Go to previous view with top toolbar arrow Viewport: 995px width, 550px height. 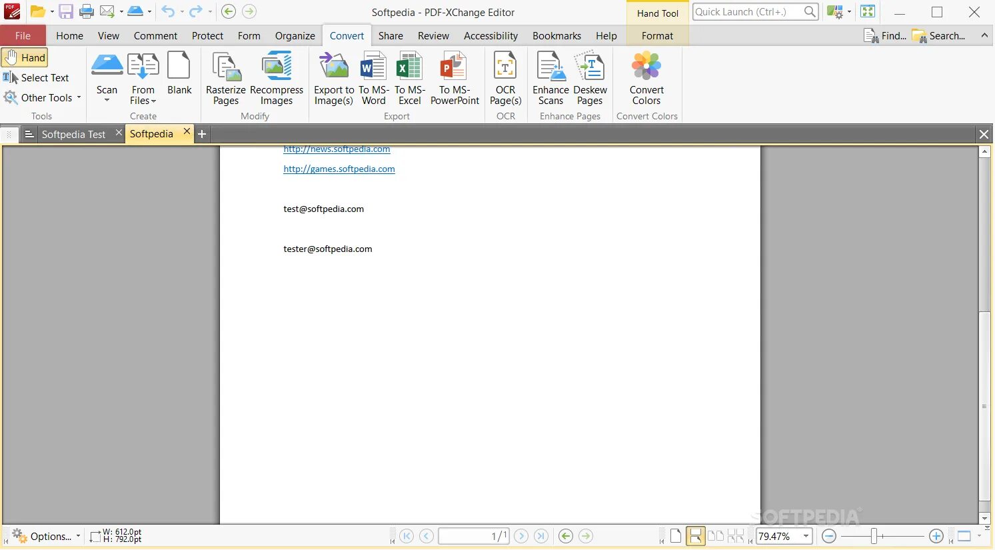[x=228, y=11]
